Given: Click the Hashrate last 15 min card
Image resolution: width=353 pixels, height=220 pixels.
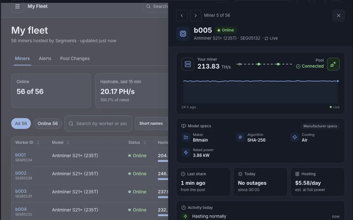Looking at the screenshot, I should 132,91.
